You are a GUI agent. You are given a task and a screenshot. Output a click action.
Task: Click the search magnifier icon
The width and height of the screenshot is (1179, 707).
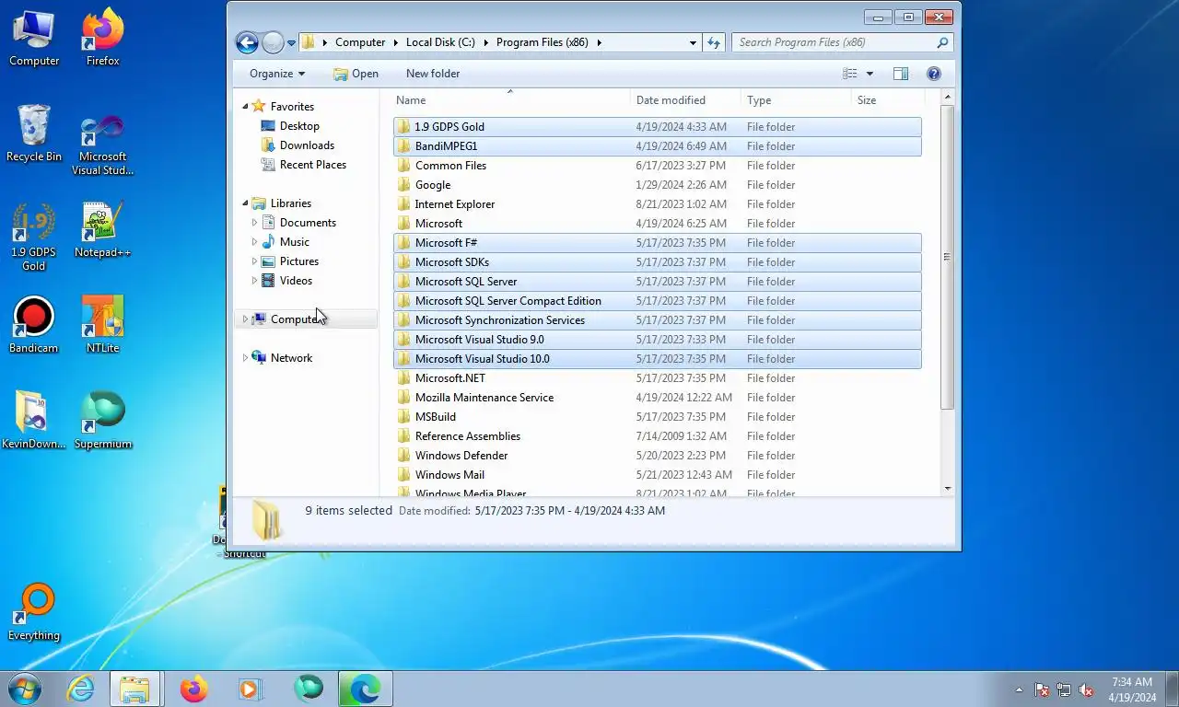pos(942,42)
